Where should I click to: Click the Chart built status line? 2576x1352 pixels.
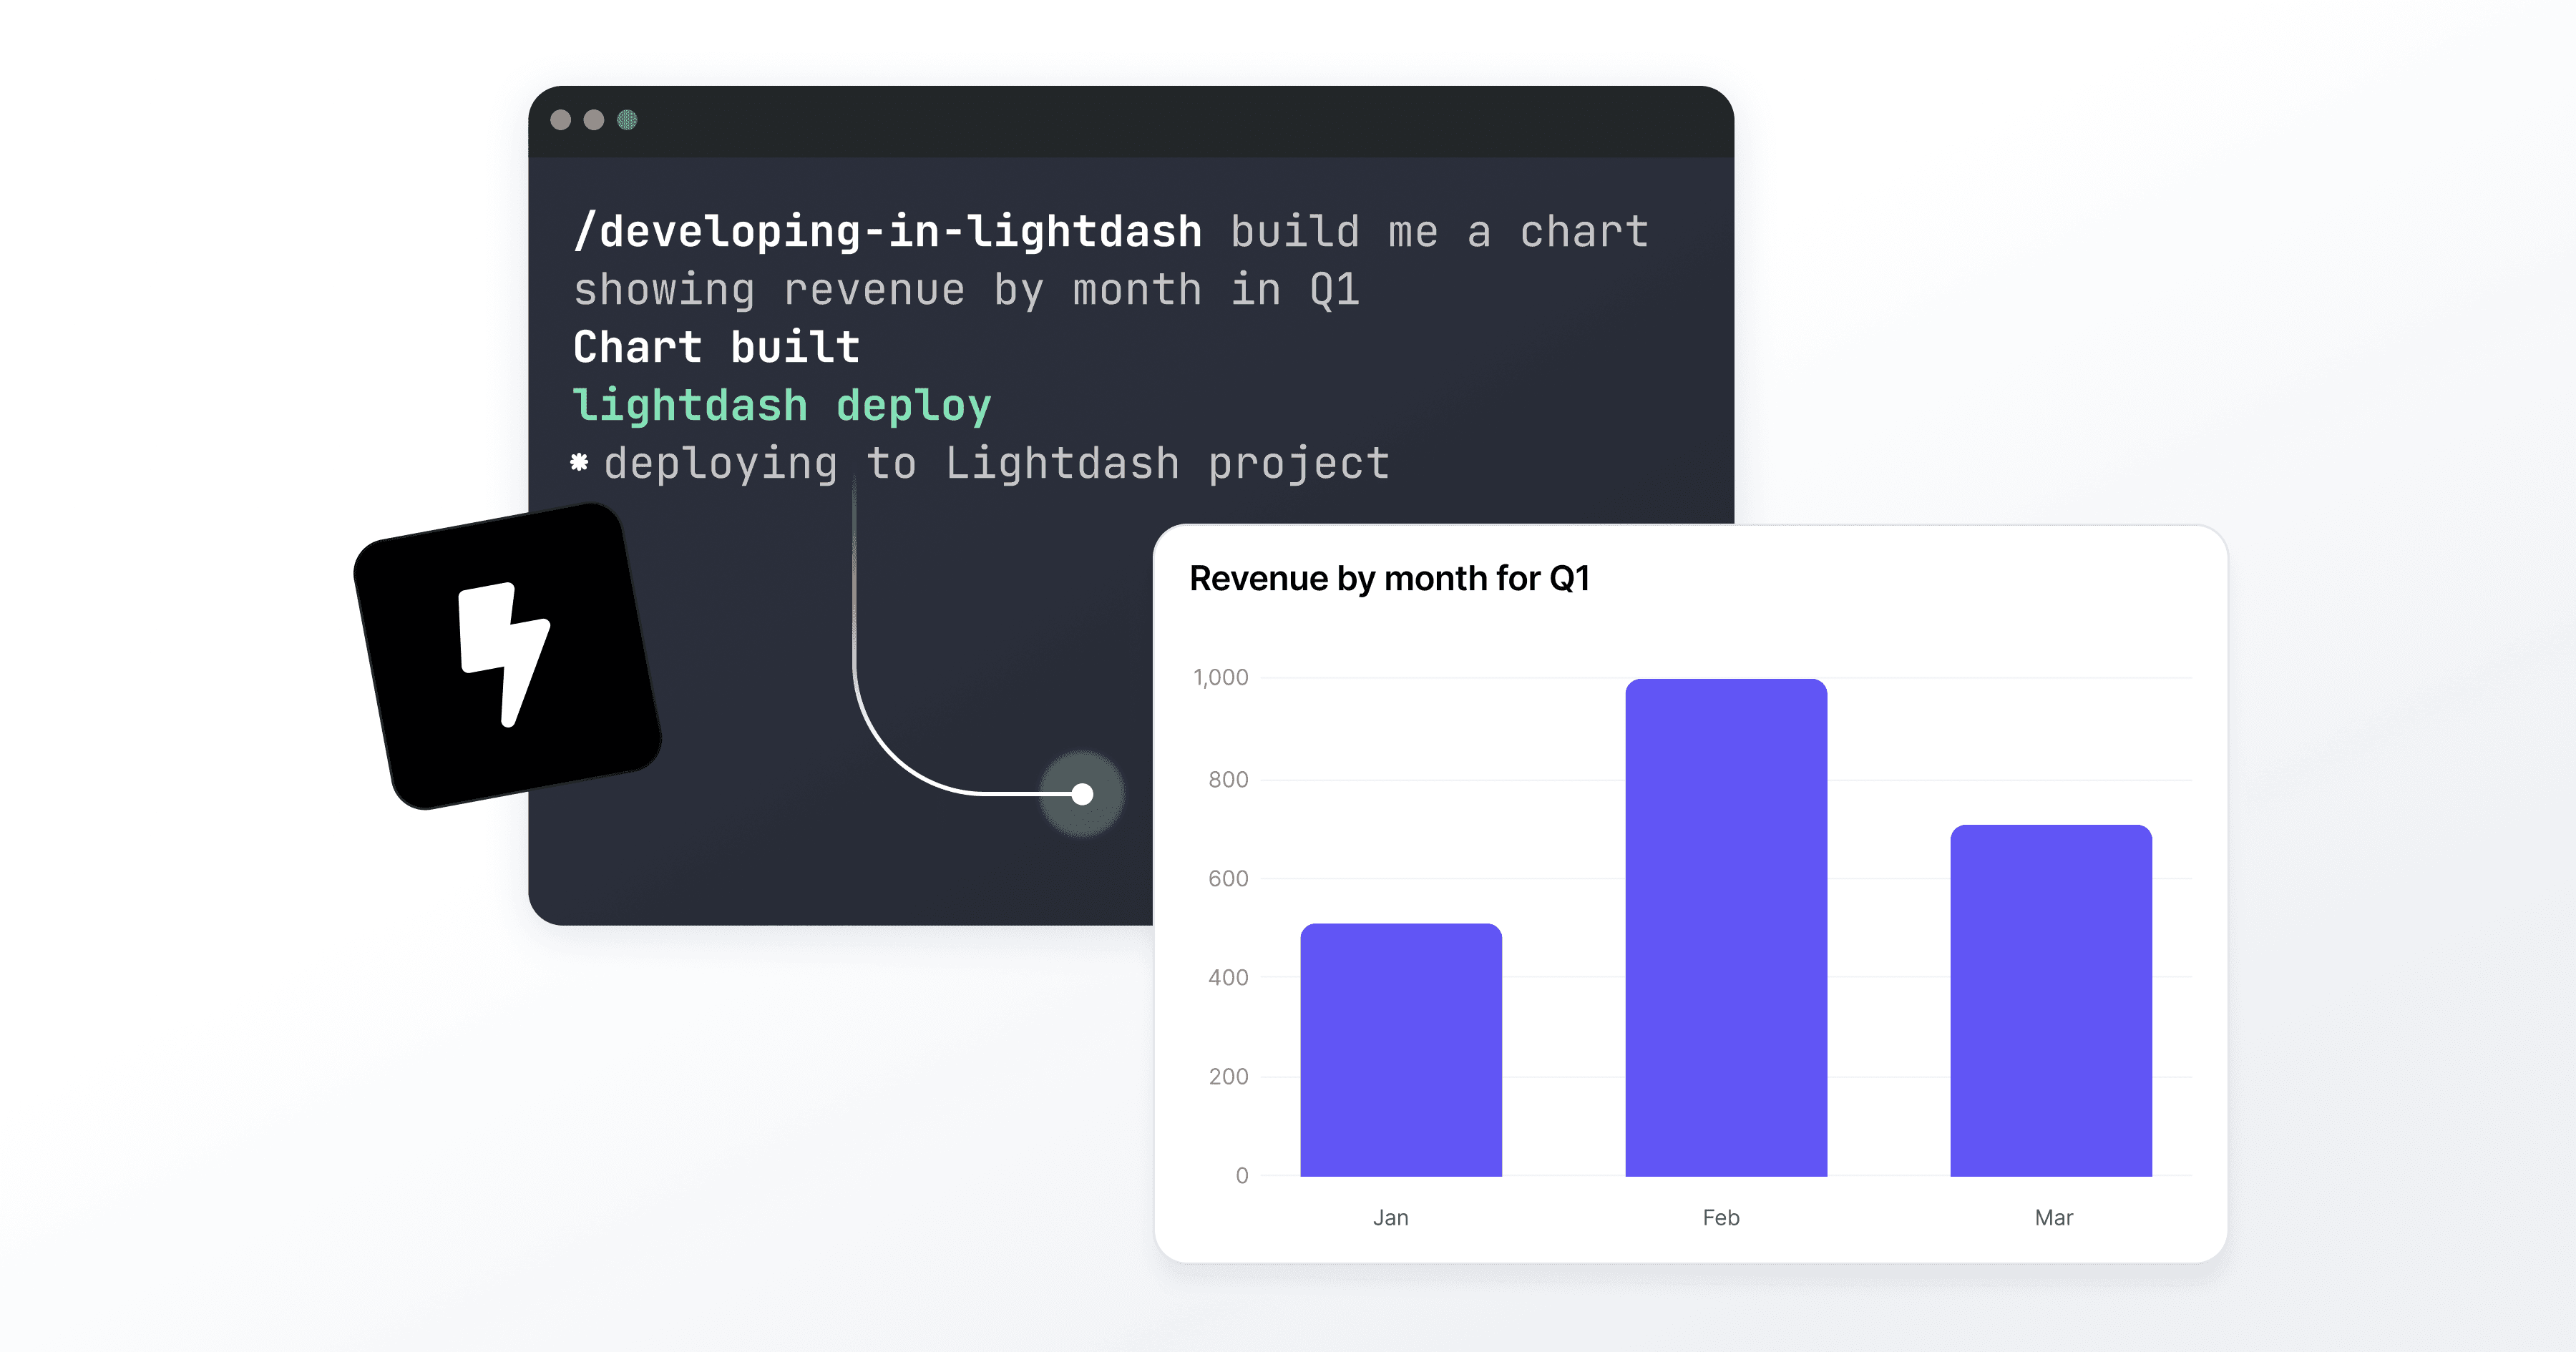pos(716,347)
